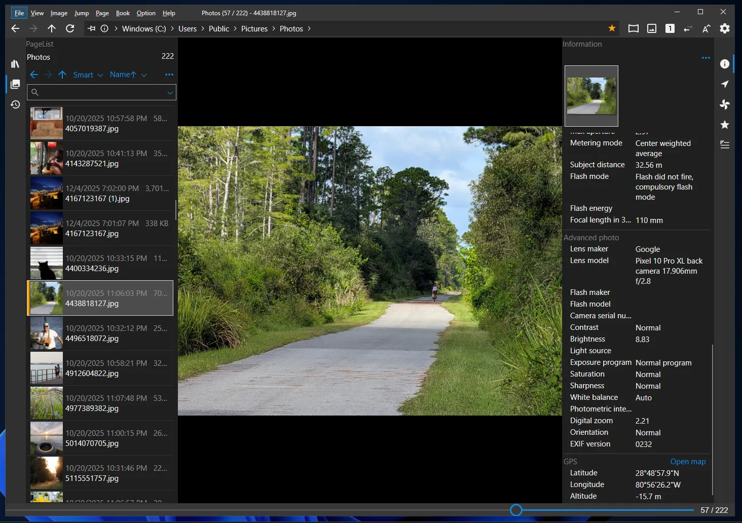Viewport: 742px width, 523px height.
Task: Click the Open map link
Action: tap(687, 462)
